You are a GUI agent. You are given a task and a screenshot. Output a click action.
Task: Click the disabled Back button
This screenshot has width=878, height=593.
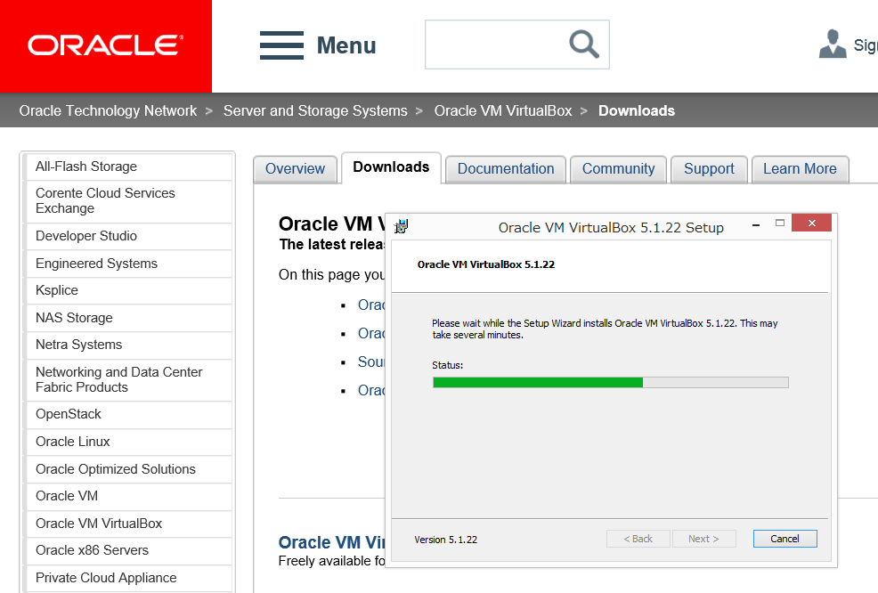pyautogui.click(x=638, y=539)
